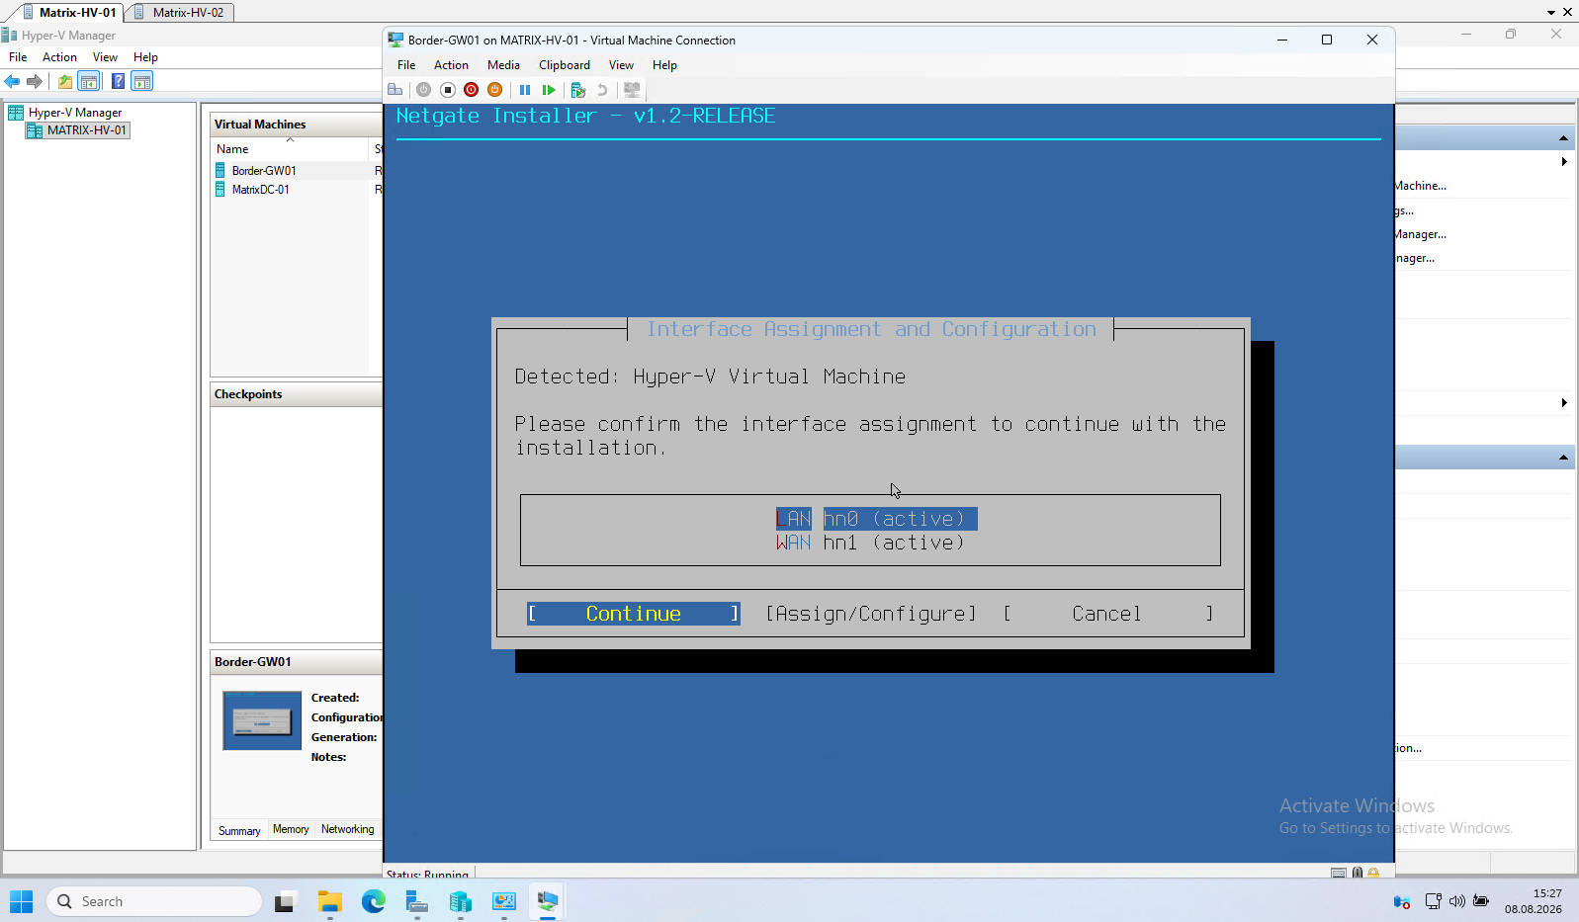Open the clock and date in system tray

coord(1534,901)
